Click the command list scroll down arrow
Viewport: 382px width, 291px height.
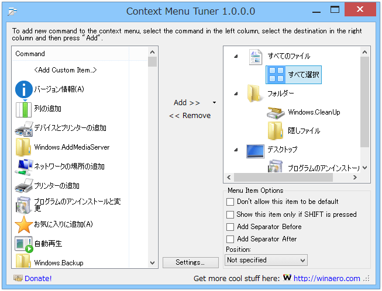pos(153,263)
